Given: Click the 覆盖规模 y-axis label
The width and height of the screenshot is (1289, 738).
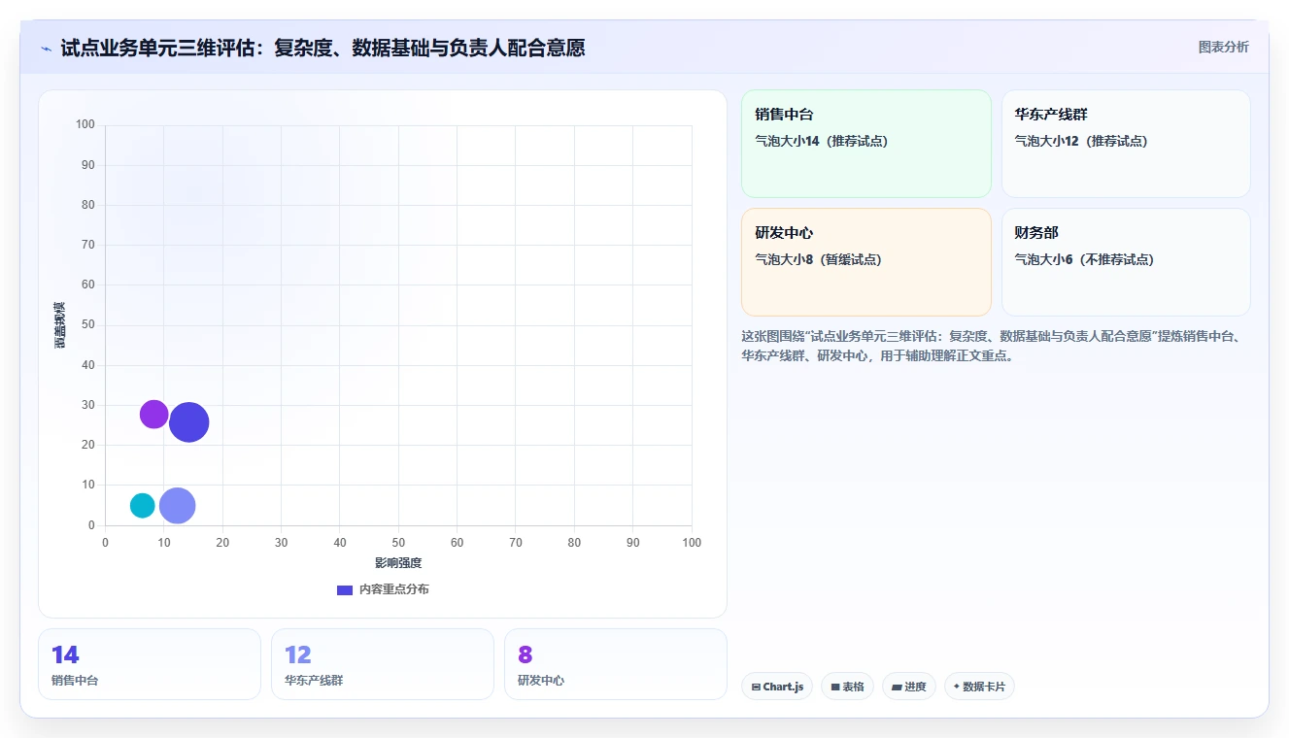Looking at the screenshot, I should tap(60, 325).
